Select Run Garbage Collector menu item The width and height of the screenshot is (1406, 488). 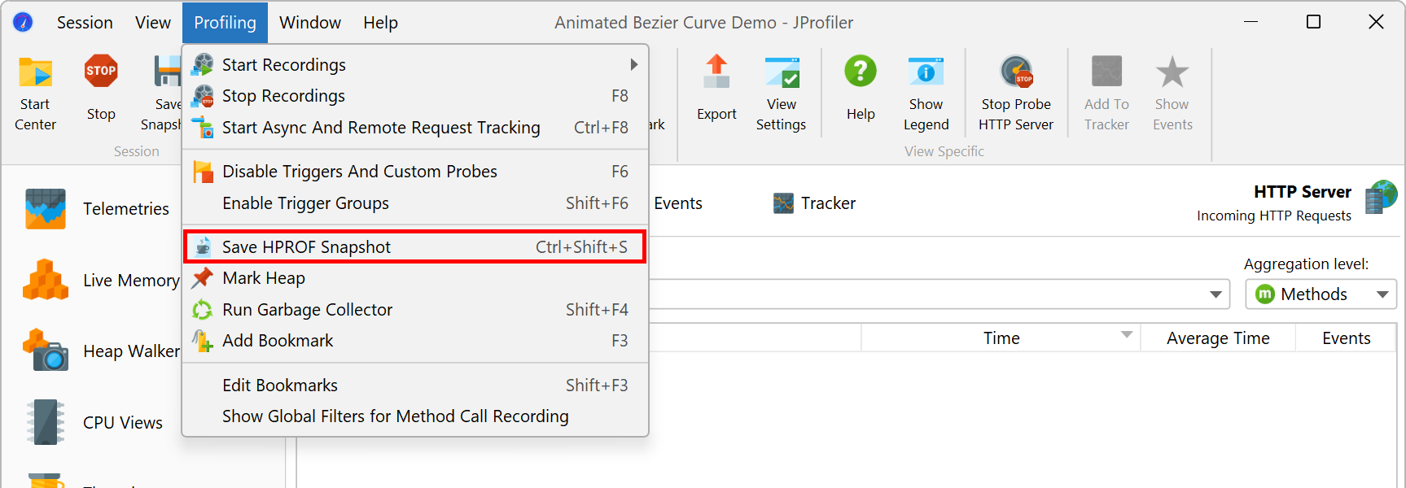tap(308, 310)
